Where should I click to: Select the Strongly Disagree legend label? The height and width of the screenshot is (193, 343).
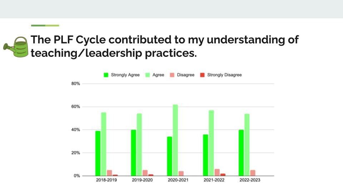tap(224, 75)
